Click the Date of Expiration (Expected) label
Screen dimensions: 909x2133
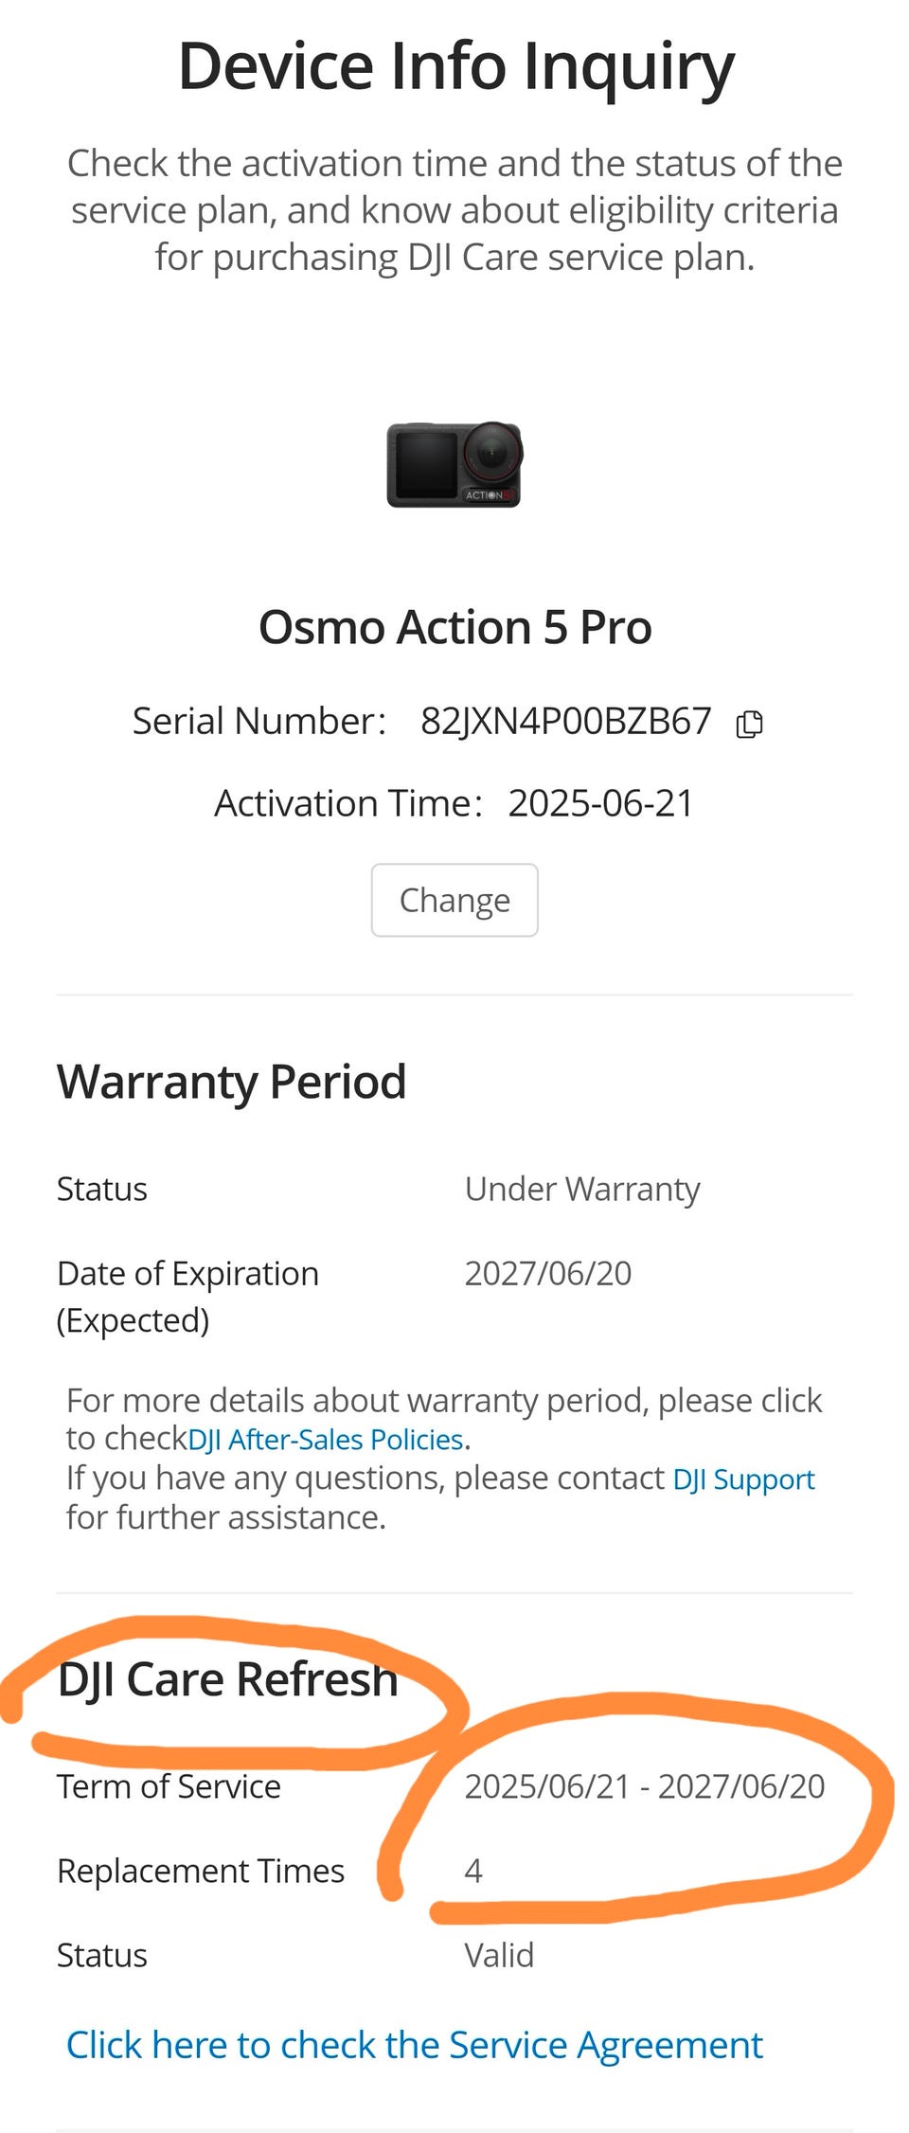187,1296
